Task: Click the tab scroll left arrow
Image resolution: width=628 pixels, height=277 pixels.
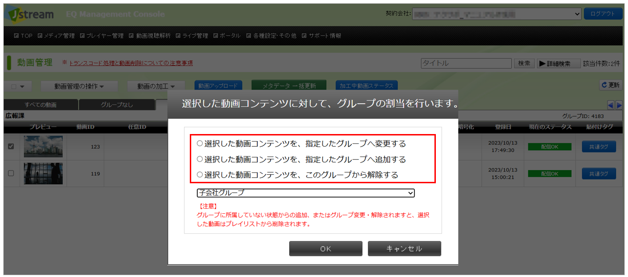Action: (611, 105)
